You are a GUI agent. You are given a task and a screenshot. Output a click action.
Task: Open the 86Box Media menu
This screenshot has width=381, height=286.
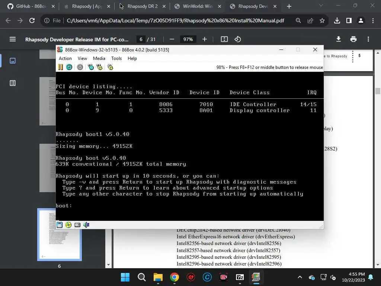(x=99, y=58)
